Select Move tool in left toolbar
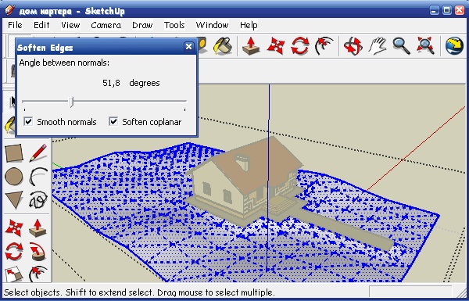This screenshot has height=301, width=469. click(14, 228)
